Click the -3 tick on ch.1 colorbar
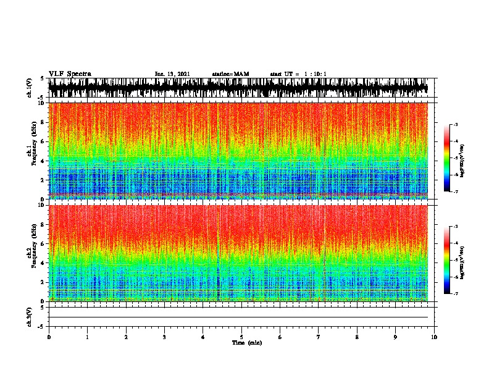Screen dimensions: 489x378 coord(456,124)
